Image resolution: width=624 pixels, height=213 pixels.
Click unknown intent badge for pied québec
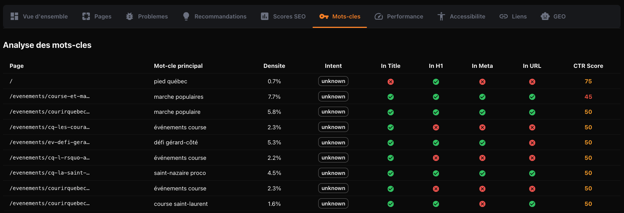(x=333, y=81)
